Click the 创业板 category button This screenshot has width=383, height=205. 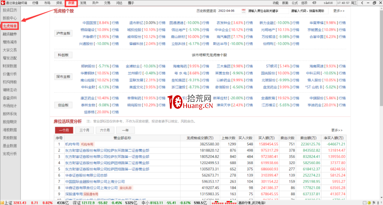63,105
